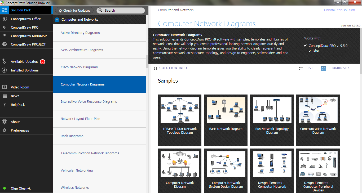This screenshot has height=193, width=362.
Task: Open HelpDesk using its question mark icon
Action: (x=4, y=105)
